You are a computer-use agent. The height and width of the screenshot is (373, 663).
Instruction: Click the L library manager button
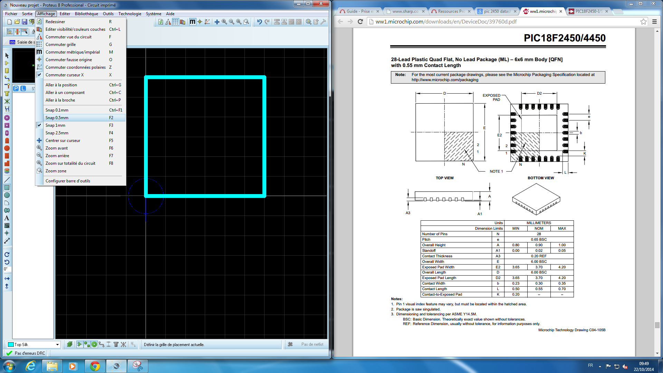pos(23,88)
